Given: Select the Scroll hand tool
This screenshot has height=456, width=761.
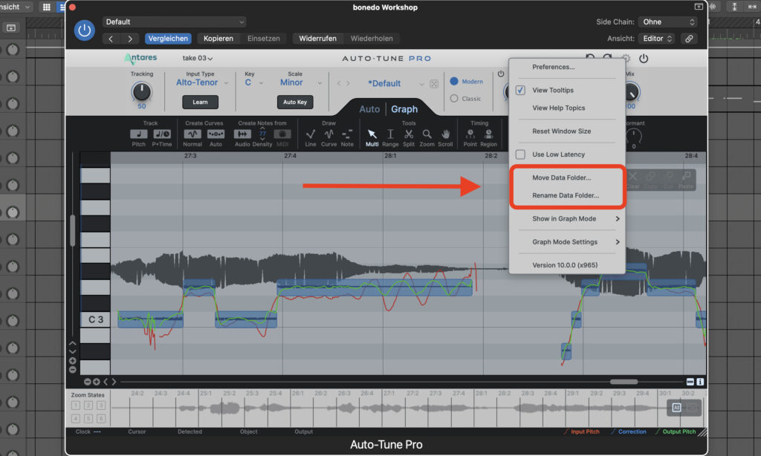Looking at the screenshot, I should 446,134.
